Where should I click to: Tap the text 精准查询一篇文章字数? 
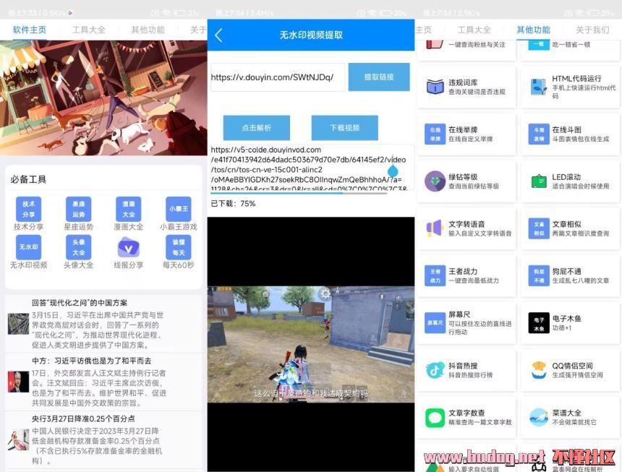pos(480,422)
